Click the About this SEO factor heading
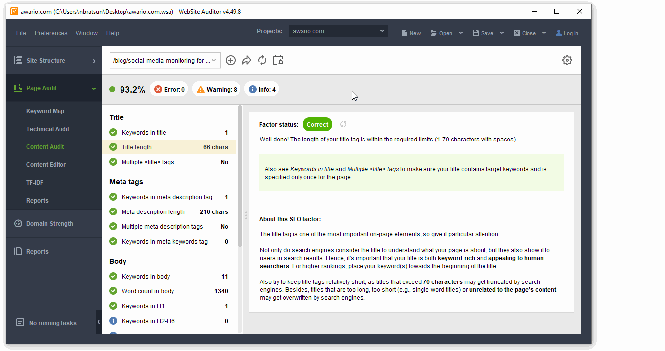665x351 pixels. 290,219
